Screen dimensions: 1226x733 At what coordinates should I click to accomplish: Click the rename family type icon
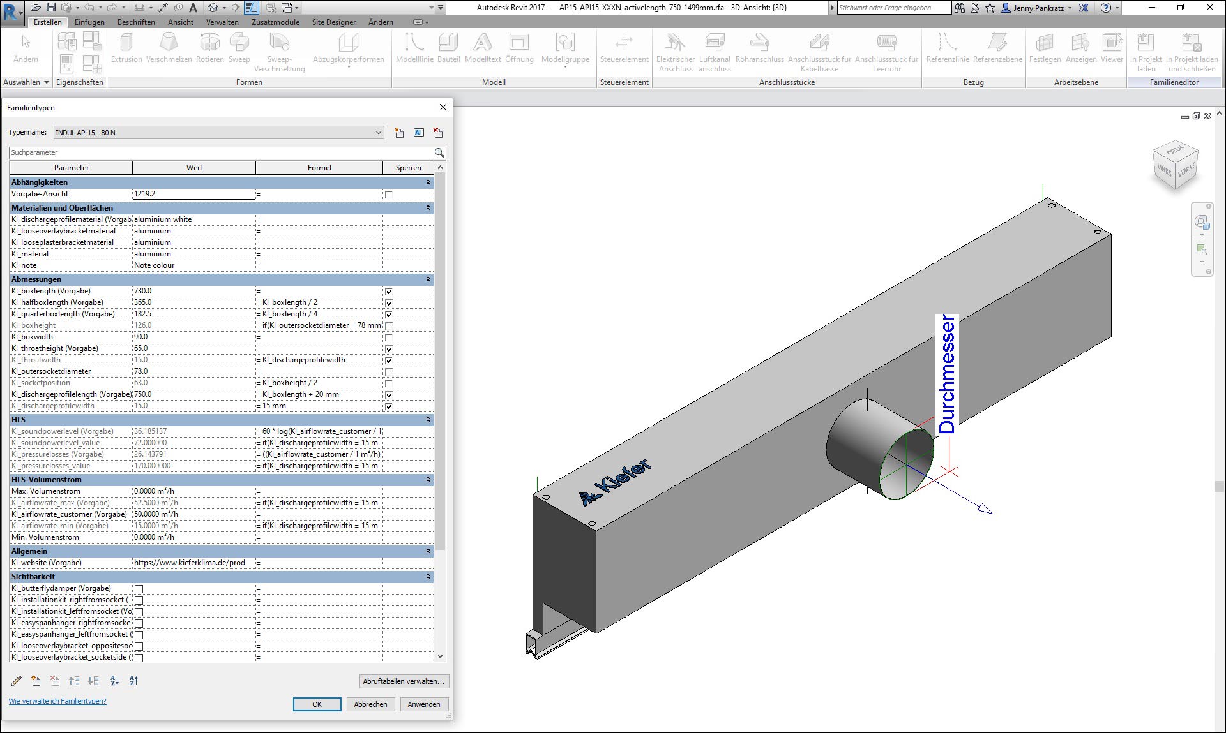[419, 133]
